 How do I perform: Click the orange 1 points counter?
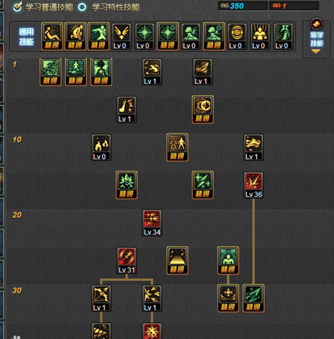(294, 6)
